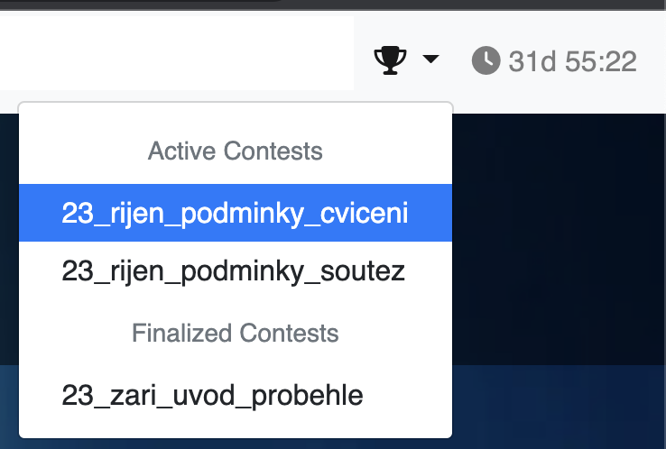Click the Finalized Contests section header
The width and height of the screenshot is (666, 449).
point(235,334)
